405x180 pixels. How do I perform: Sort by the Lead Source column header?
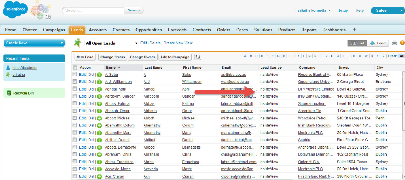point(278,68)
